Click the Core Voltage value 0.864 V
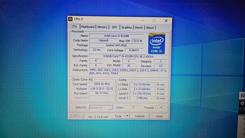 pyautogui.click(x=134, y=50)
